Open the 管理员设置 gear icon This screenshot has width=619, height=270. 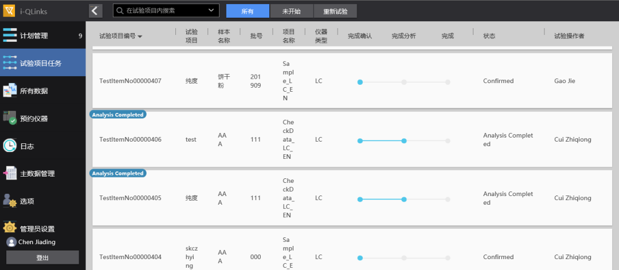(x=10, y=228)
